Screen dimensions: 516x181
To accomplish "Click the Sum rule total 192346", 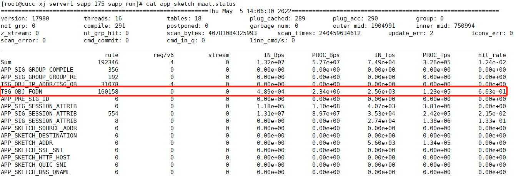I will (x=108, y=62).
